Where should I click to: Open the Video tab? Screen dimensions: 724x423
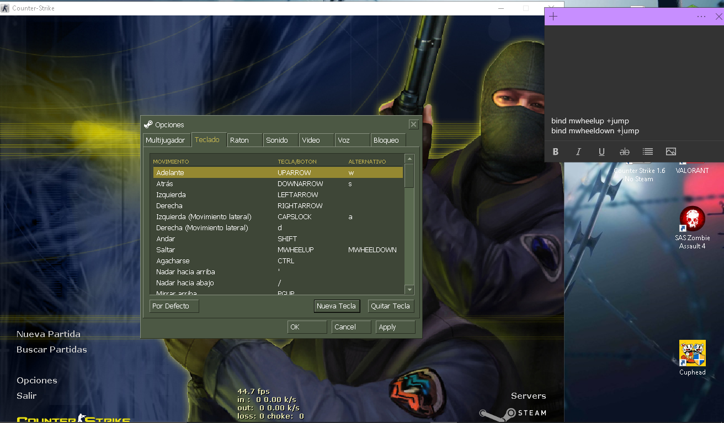(316, 140)
